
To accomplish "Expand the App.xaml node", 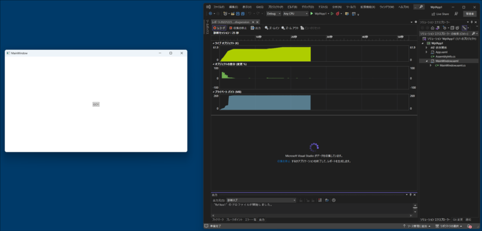I will (x=427, y=52).
